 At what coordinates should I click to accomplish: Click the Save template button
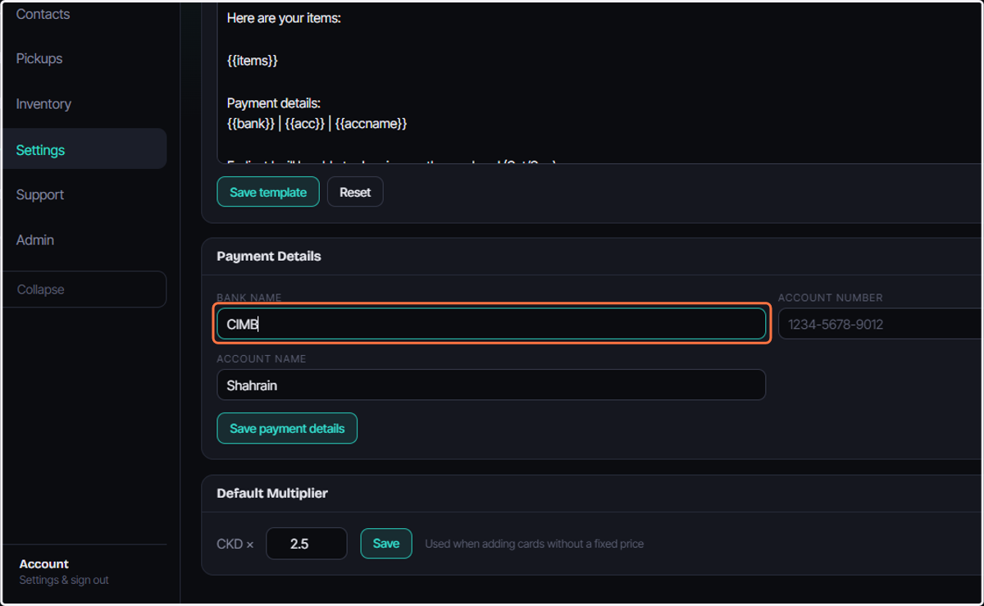point(268,192)
